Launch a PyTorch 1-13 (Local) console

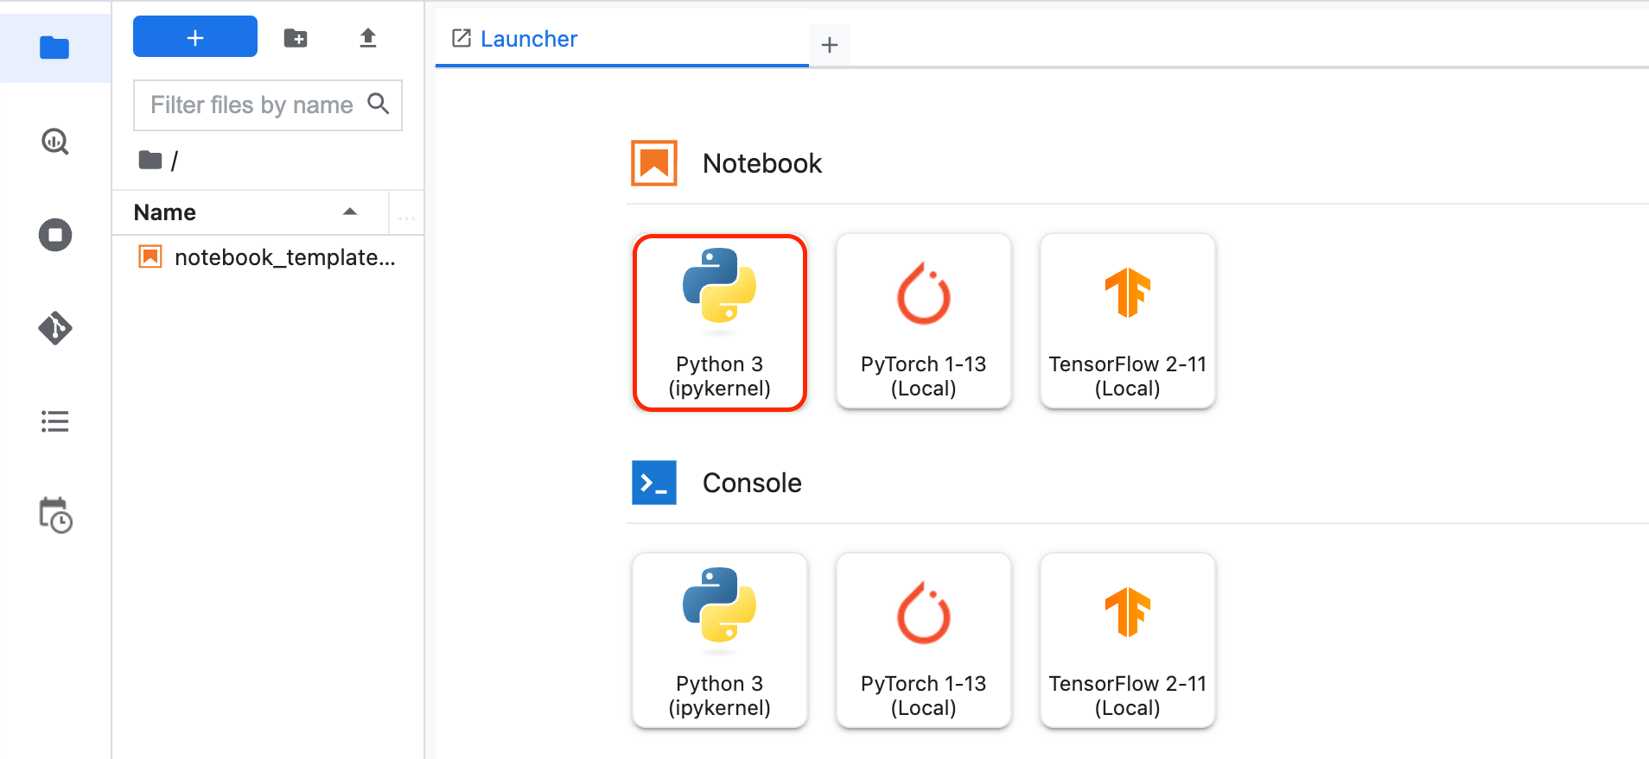pos(923,641)
